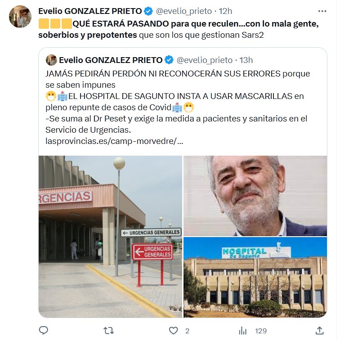Click the Evelio GONZALEZ PRIETO name at top
This screenshot has width=340, height=341.
[90, 11]
